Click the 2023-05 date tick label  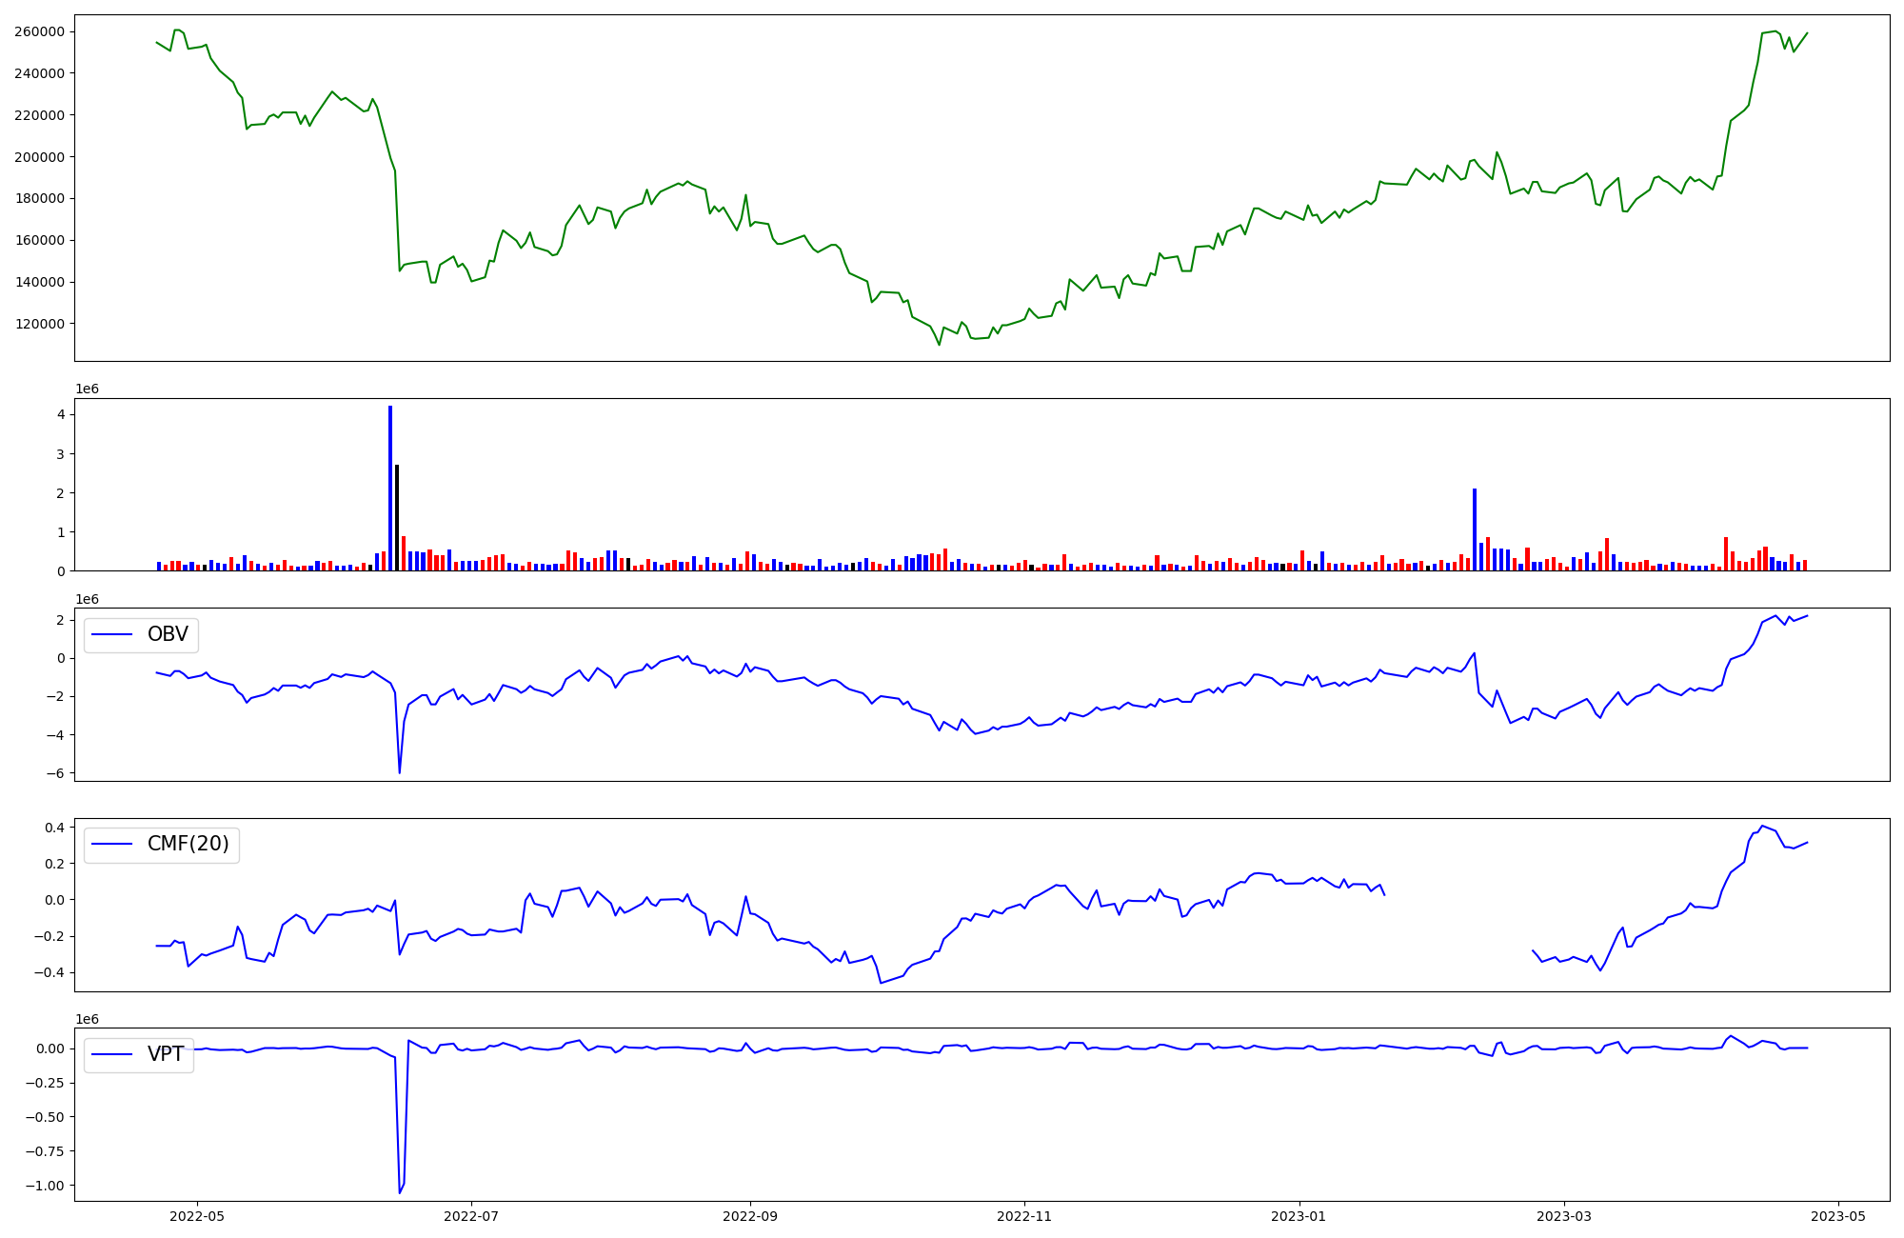pyautogui.click(x=1838, y=1216)
